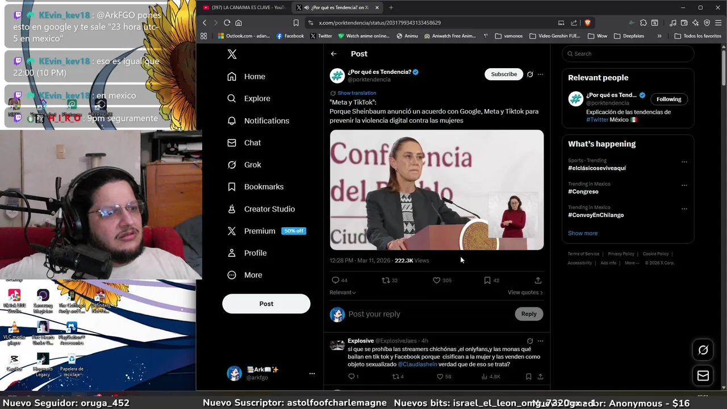
Task: Share the main post
Action: pyautogui.click(x=538, y=280)
